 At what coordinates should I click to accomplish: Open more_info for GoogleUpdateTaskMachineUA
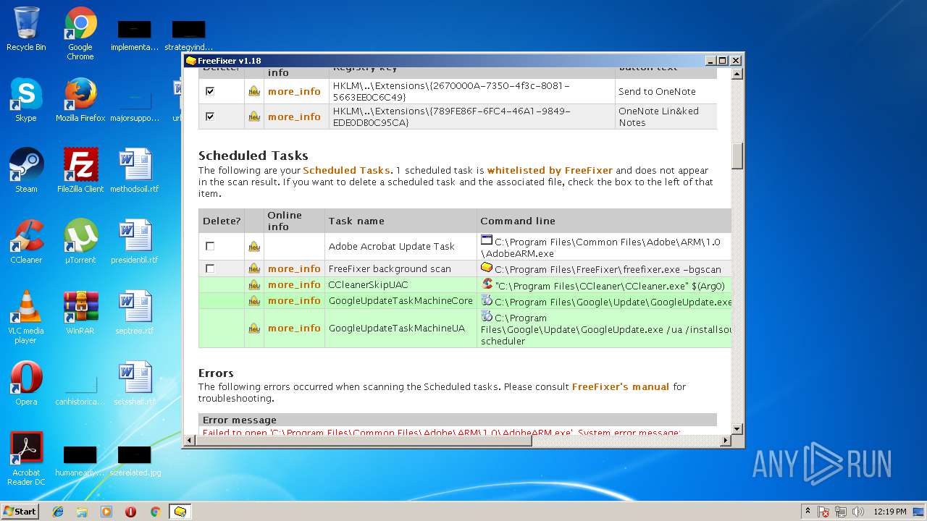tap(294, 328)
